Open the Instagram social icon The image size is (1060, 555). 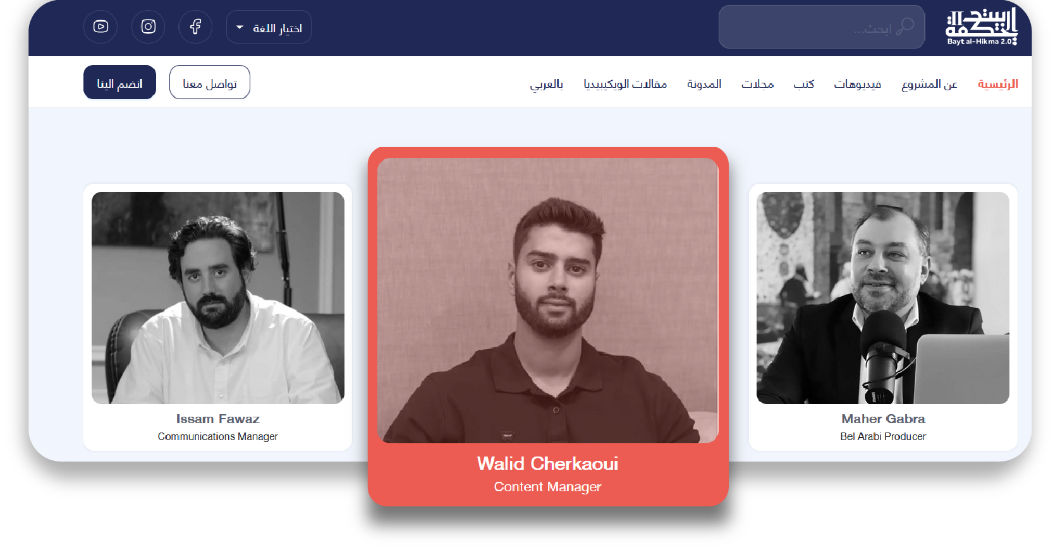coord(149,27)
